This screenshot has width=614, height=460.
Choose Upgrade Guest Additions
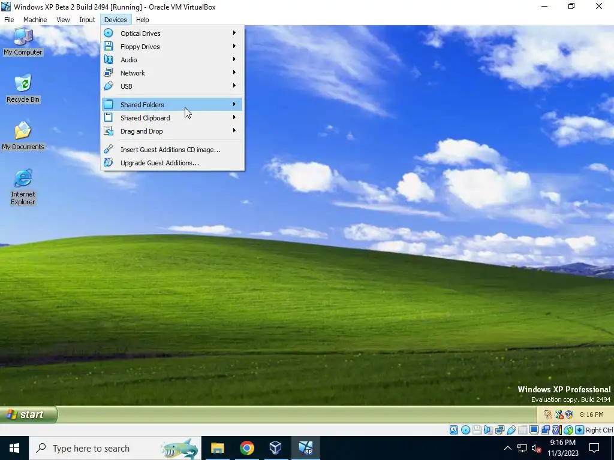click(x=172, y=163)
